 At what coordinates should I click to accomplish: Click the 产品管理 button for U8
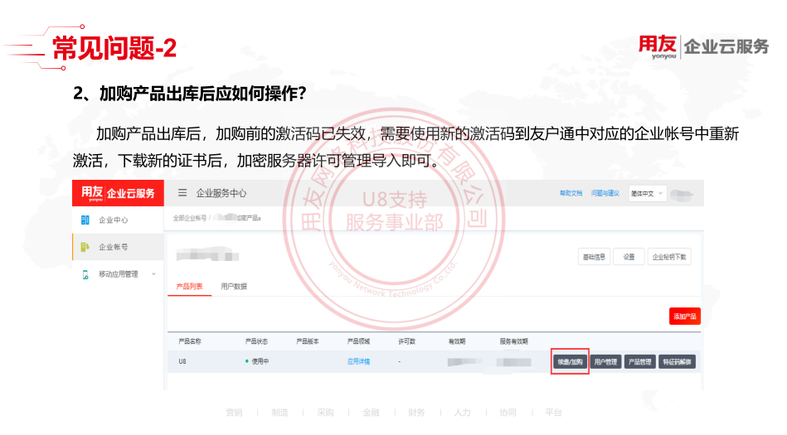[640, 362]
